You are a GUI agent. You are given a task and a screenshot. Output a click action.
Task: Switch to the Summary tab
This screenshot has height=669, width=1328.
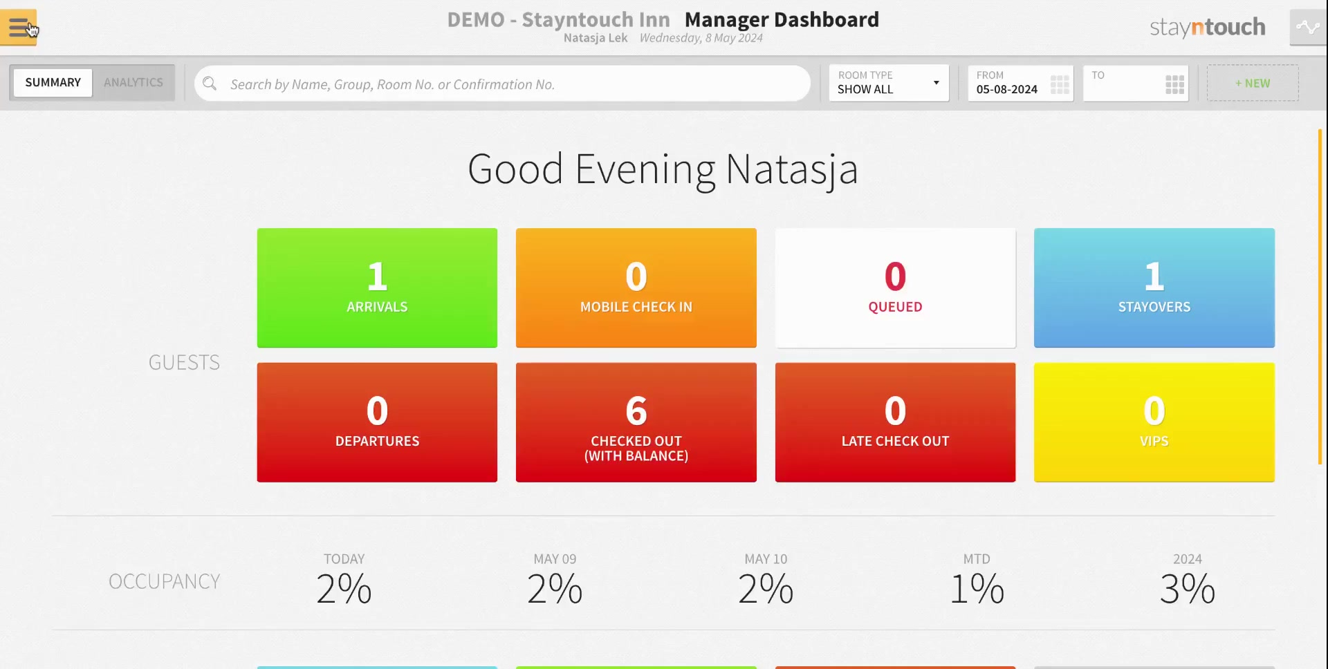(53, 82)
